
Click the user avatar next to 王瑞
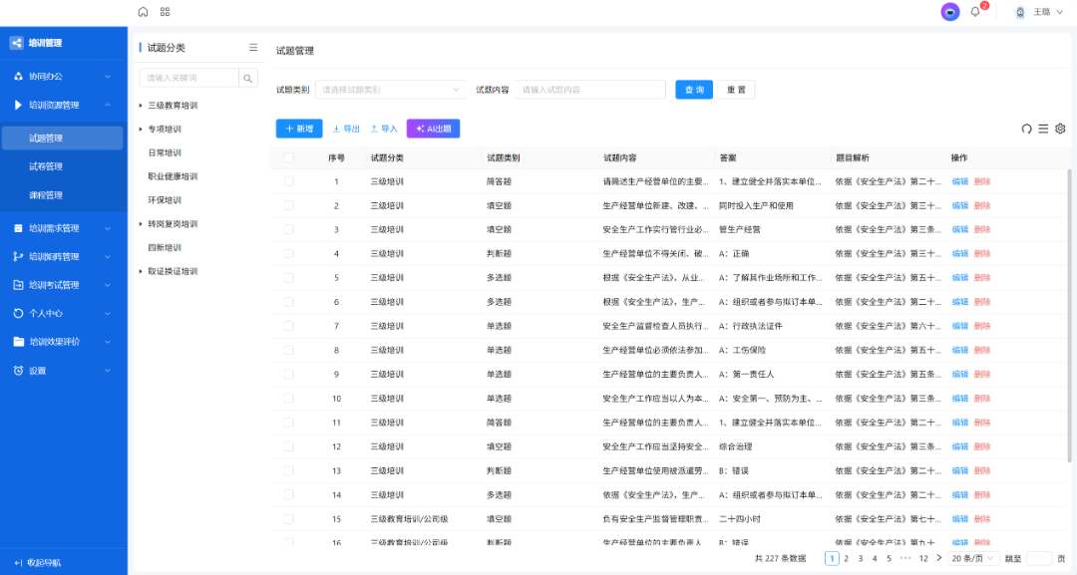point(1020,12)
